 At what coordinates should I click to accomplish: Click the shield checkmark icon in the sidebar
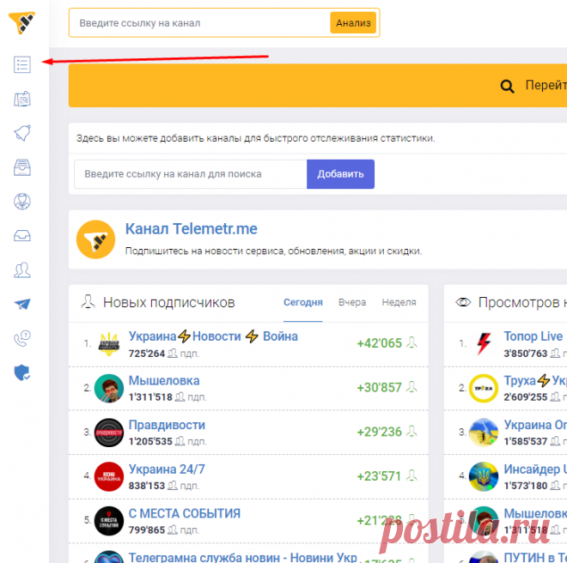tap(22, 372)
